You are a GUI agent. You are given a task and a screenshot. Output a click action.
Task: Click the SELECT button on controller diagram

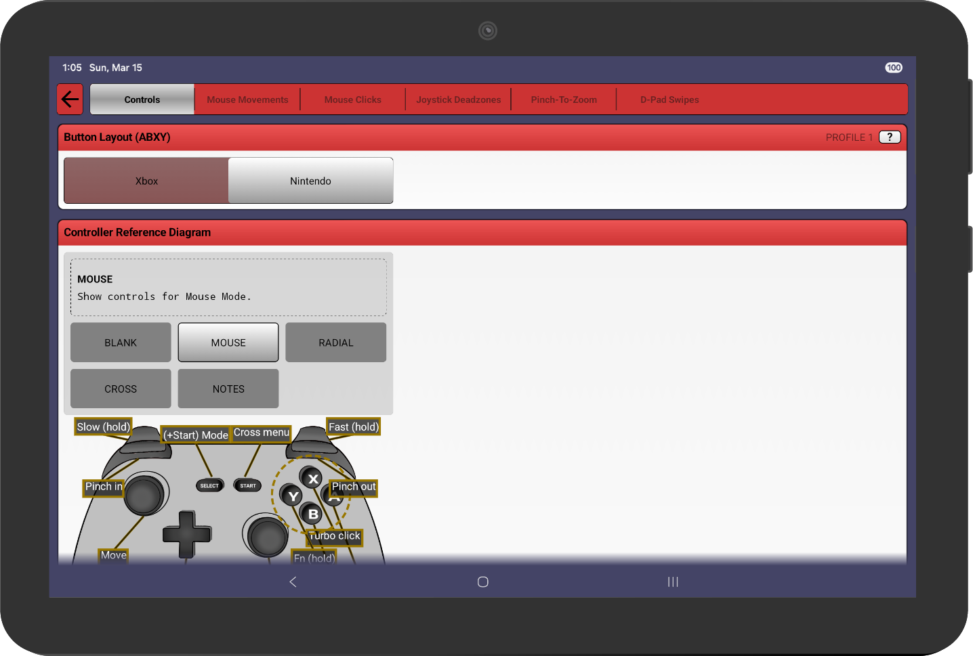tap(209, 485)
